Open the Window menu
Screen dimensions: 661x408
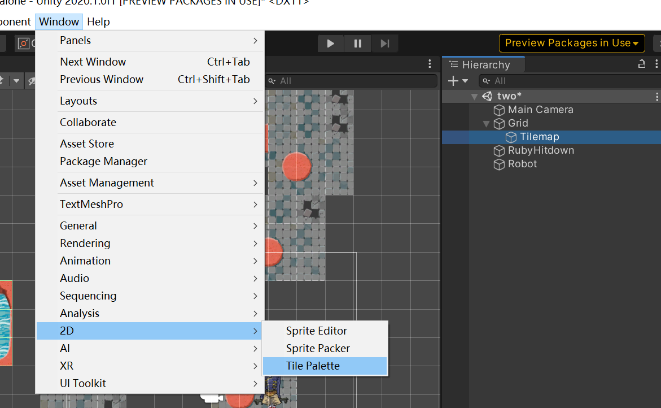click(x=59, y=21)
